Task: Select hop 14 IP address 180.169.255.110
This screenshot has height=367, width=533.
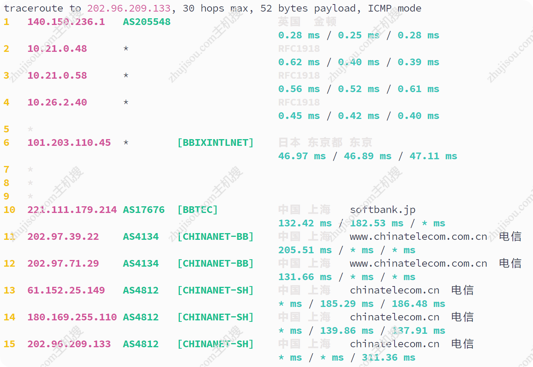Action: pyautogui.click(x=72, y=317)
